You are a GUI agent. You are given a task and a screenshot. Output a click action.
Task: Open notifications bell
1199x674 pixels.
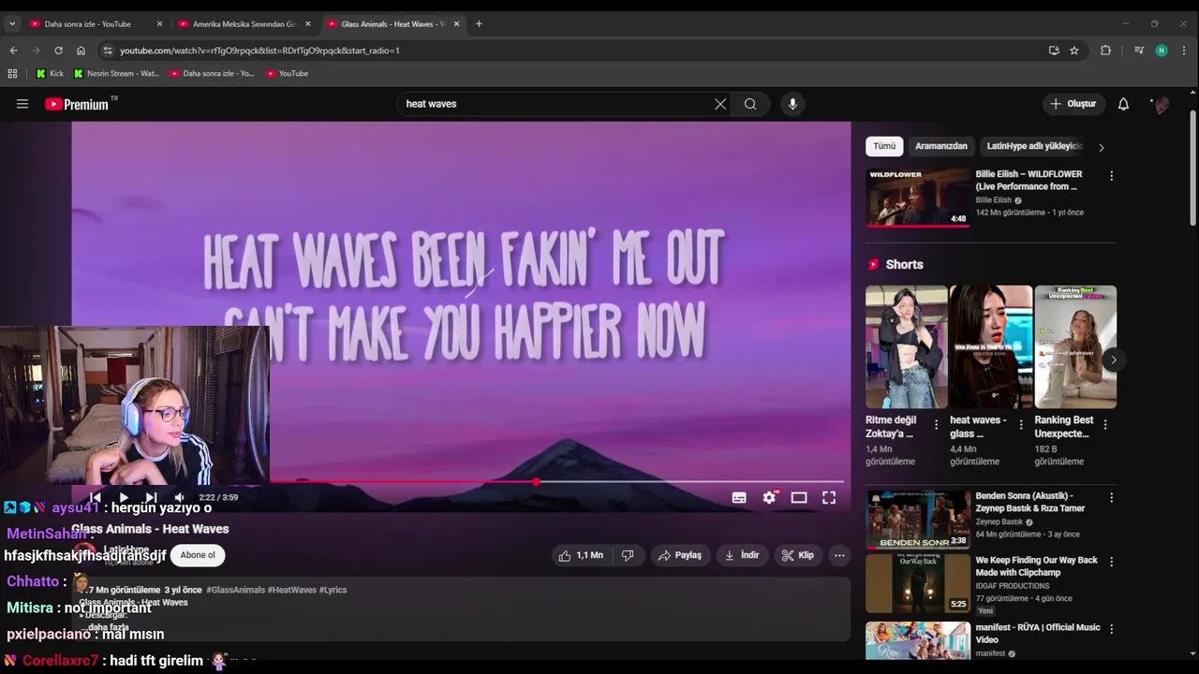click(x=1123, y=104)
